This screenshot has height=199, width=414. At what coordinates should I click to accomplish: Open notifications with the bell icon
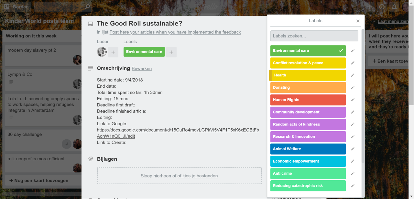pyautogui.click(x=394, y=6)
